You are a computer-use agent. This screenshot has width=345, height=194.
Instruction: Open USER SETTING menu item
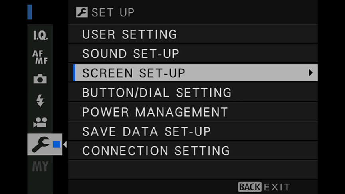(x=129, y=35)
